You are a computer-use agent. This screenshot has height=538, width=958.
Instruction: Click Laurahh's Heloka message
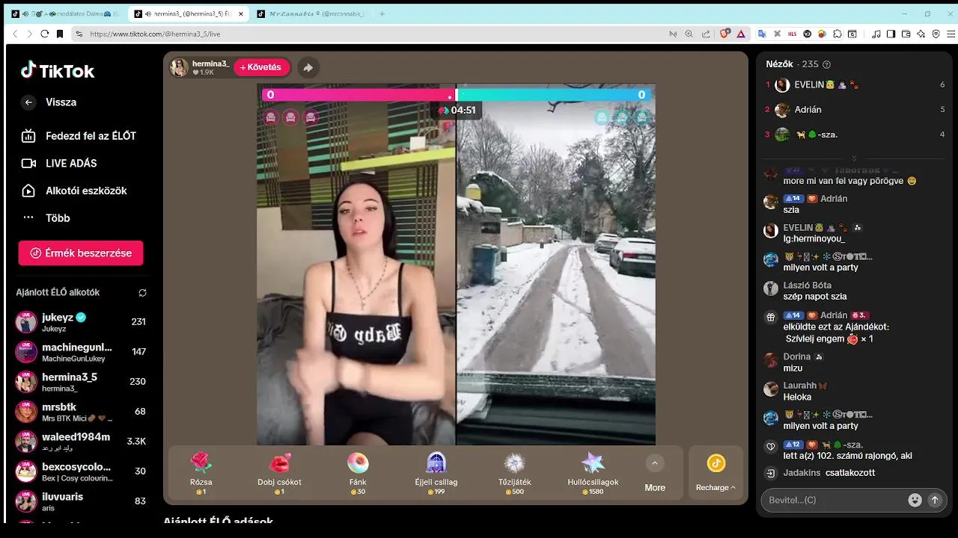[x=798, y=397]
